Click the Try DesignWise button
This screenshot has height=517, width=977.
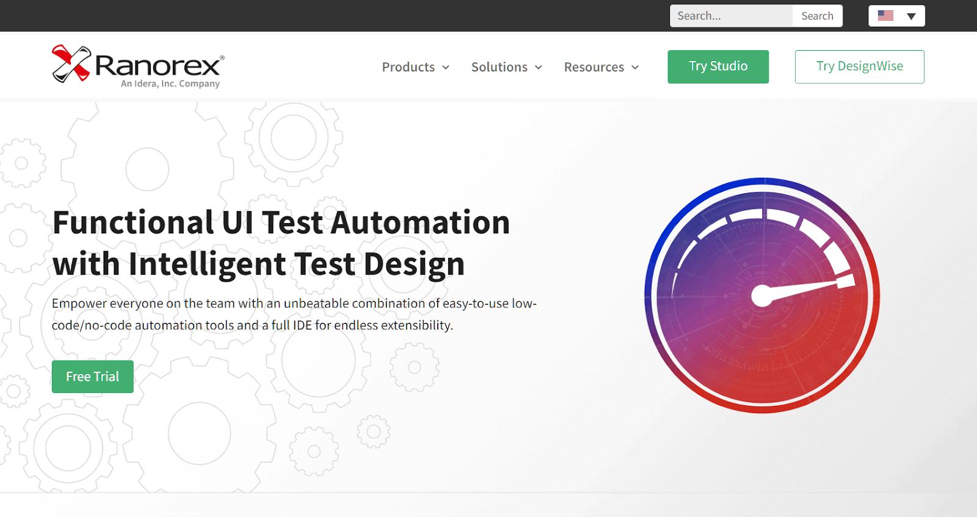pyautogui.click(x=860, y=67)
